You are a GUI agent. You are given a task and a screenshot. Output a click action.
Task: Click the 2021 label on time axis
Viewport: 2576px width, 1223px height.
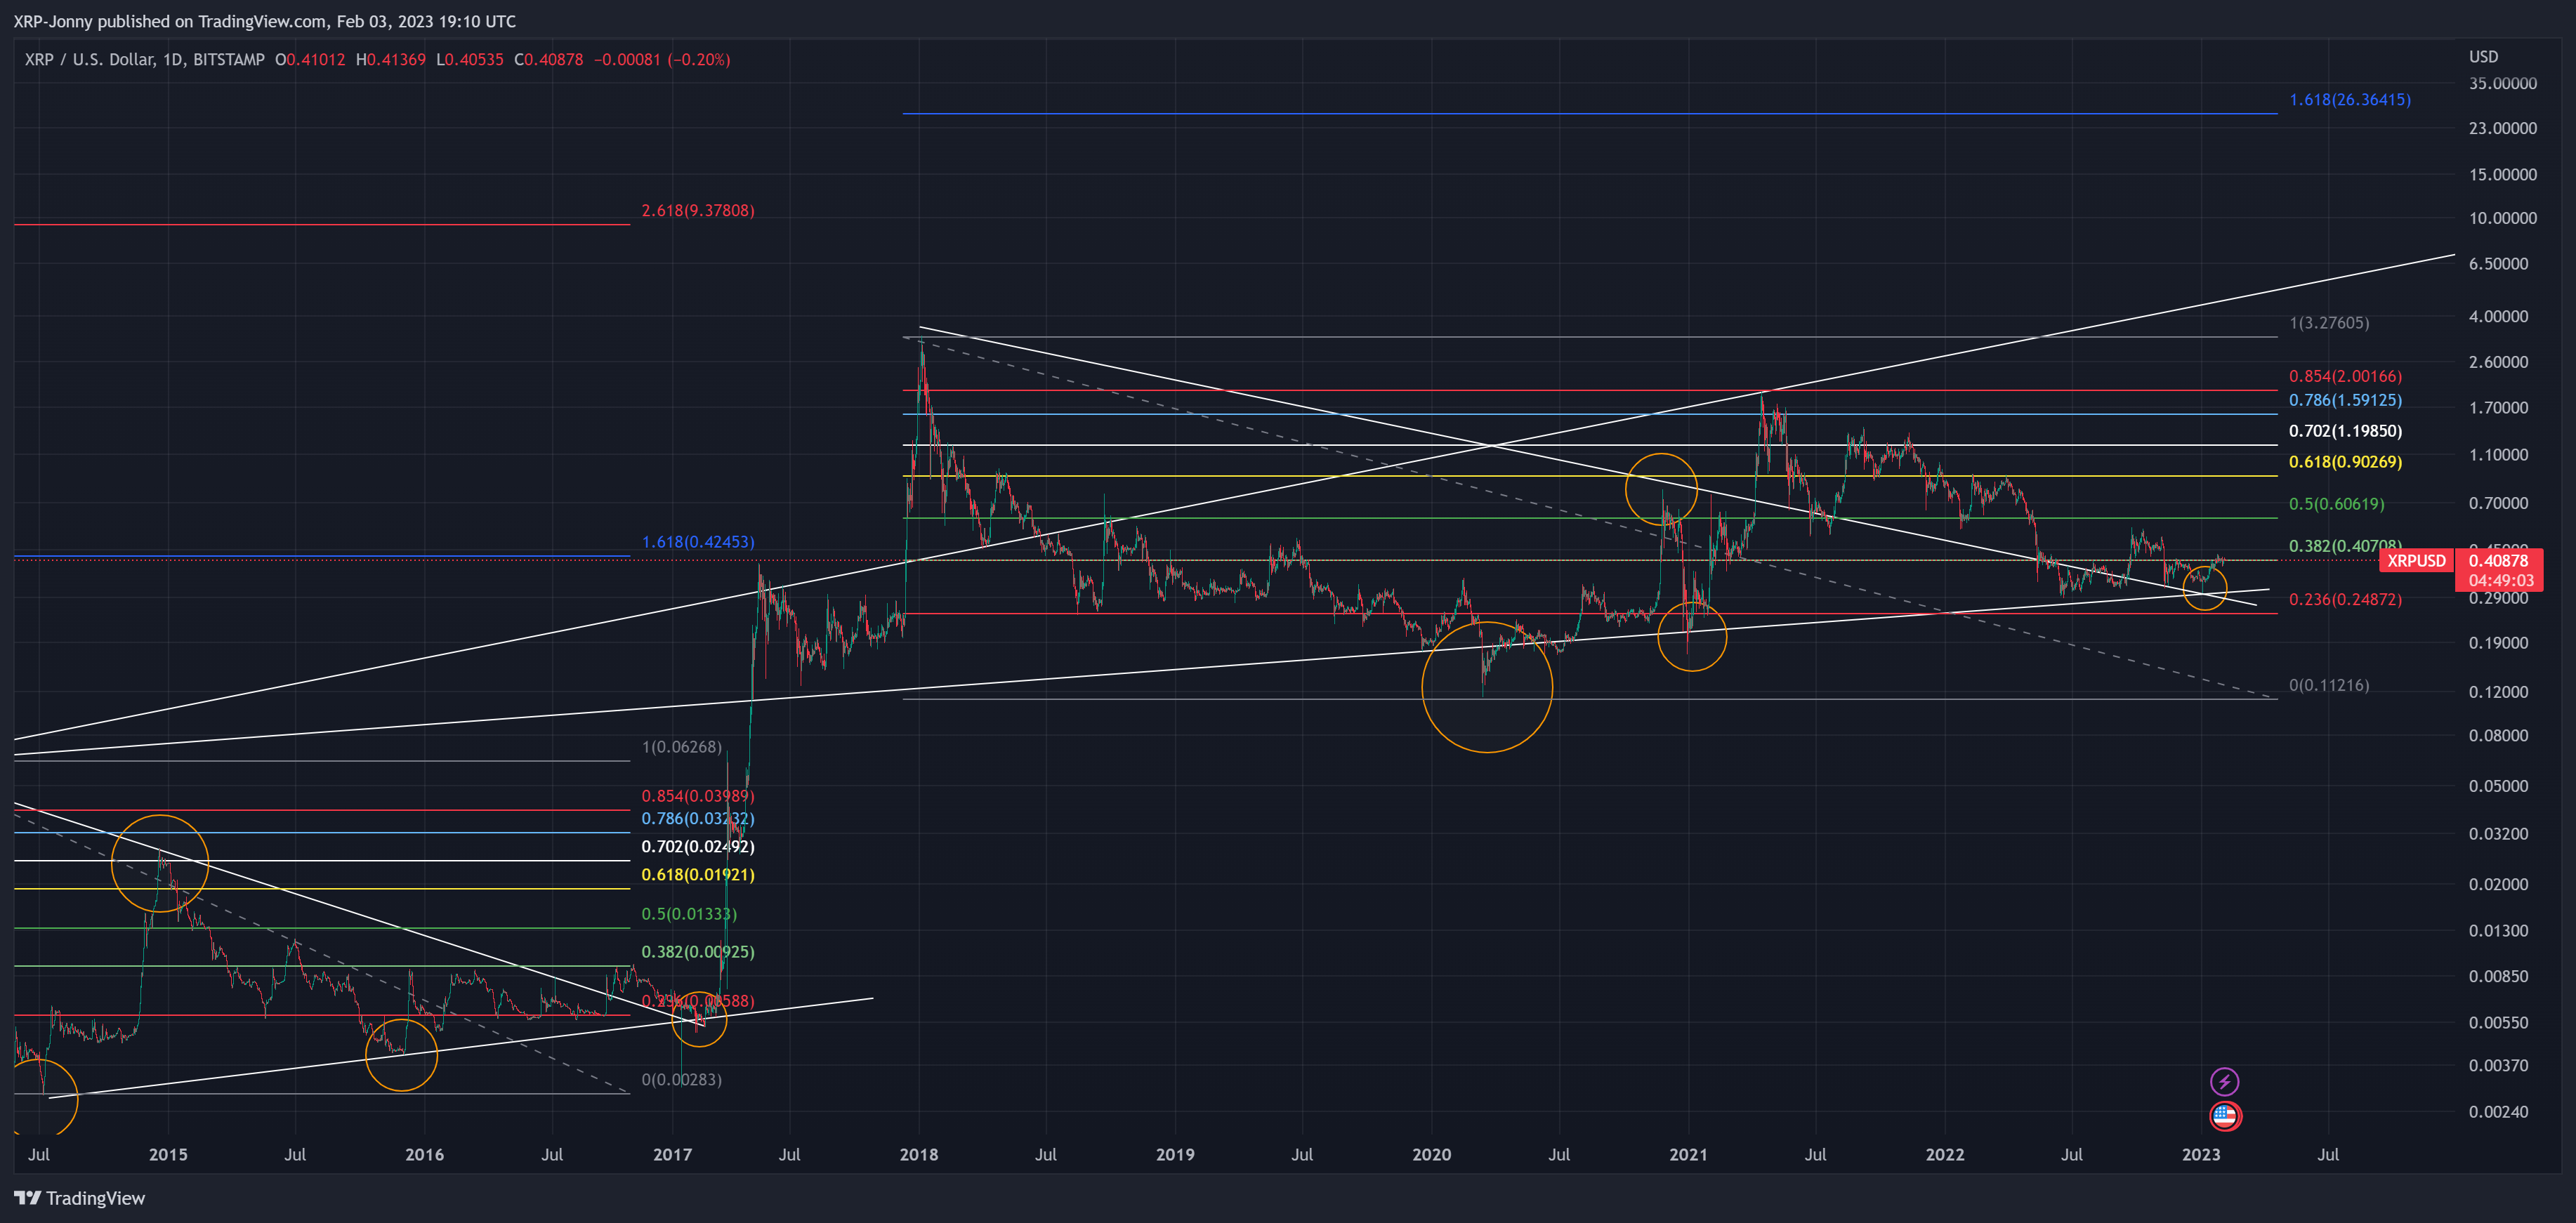tap(1688, 1155)
